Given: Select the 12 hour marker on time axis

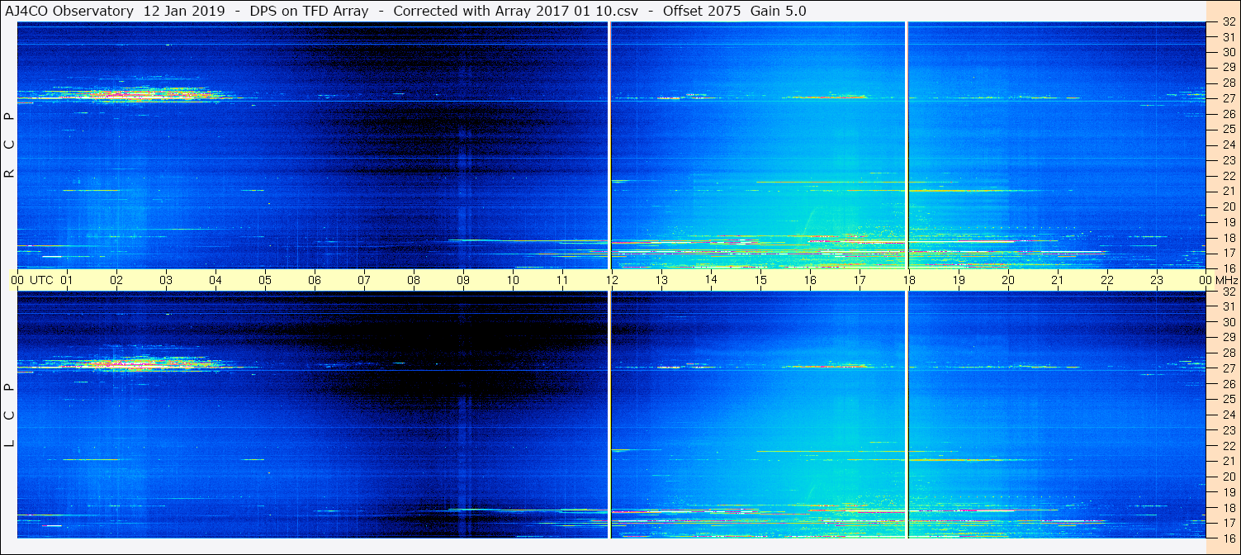Looking at the screenshot, I should [612, 280].
